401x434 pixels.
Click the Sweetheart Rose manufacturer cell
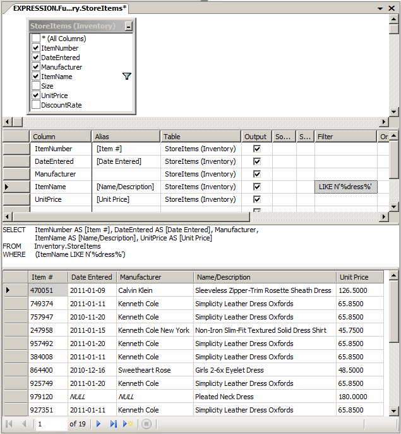click(x=155, y=370)
